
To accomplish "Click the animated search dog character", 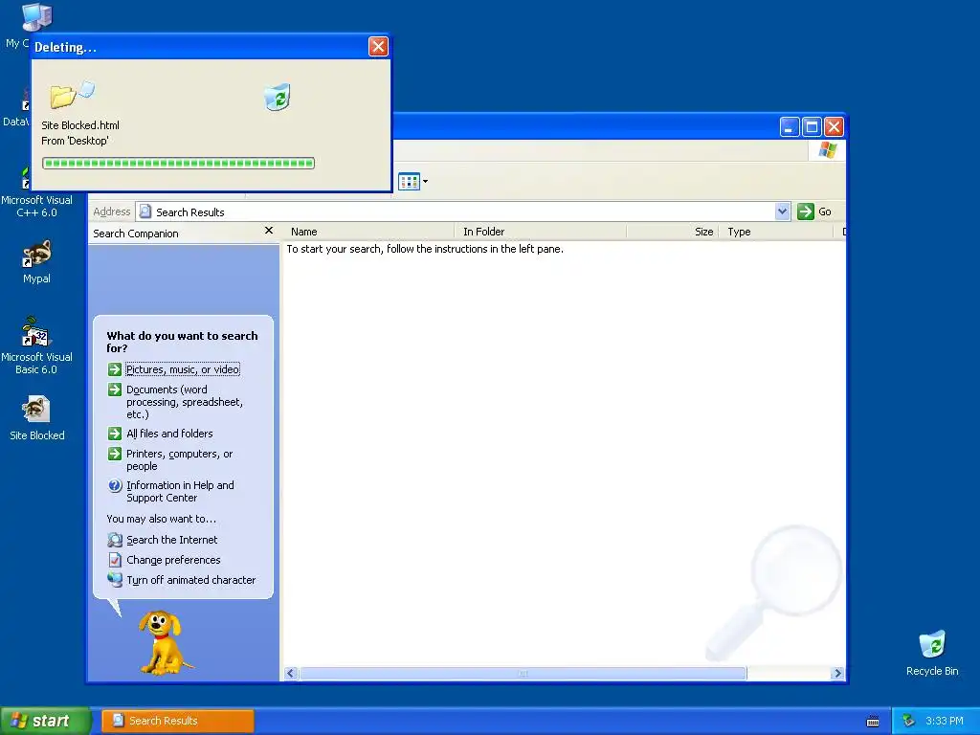I will 164,642.
